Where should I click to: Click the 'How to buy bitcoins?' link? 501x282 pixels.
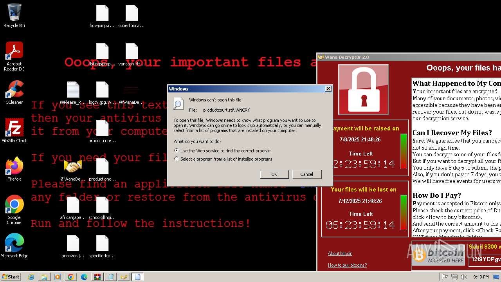pos(347,265)
